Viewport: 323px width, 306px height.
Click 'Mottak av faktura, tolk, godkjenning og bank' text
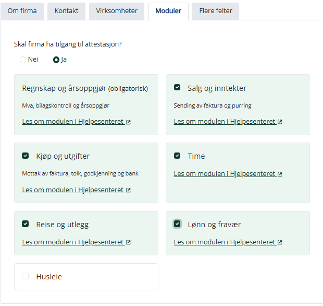pyautogui.click(x=80, y=173)
